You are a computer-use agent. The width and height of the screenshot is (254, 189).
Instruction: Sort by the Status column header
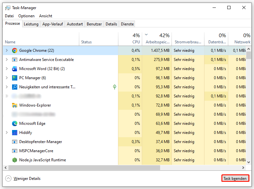[x=99, y=39]
